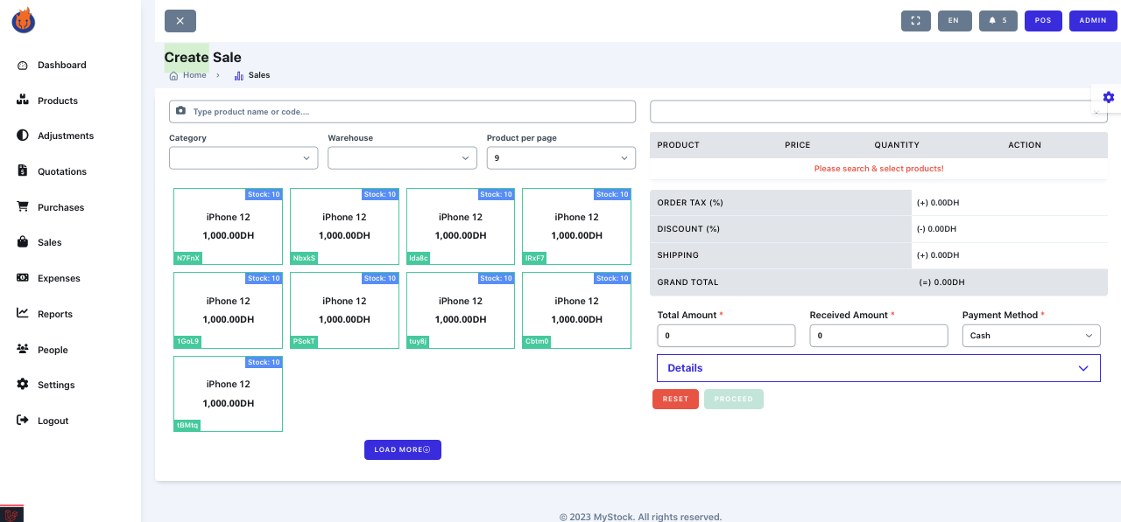The width and height of the screenshot is (1121, 522).
Task: Click the Quotations invoice icon
Action: click(x=23, y=171)
